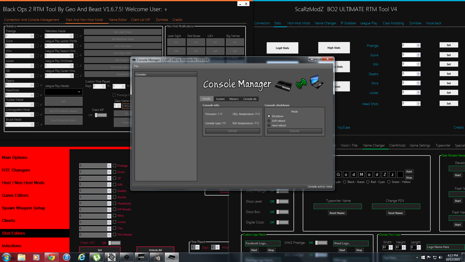Open the File menu in Console Manager
The height and width of the screenshot is (262, 465).
click(136, 66)
